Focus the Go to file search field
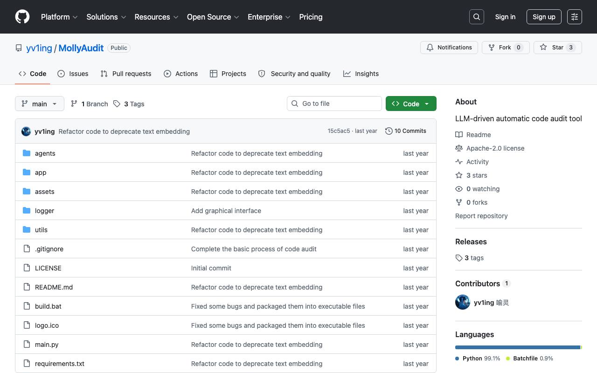 [334, 104]
